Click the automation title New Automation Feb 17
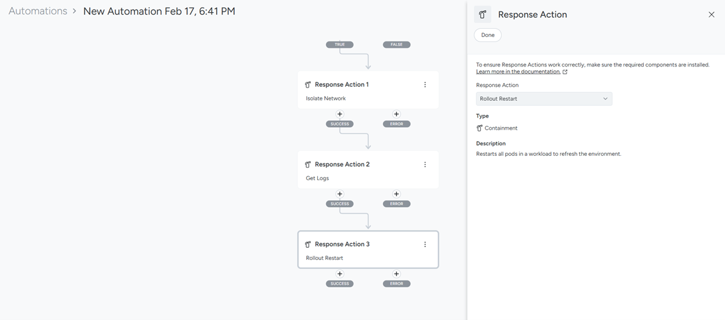 pos(159,11)
